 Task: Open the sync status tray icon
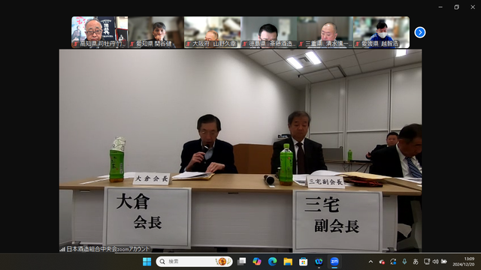click(393, 262)
